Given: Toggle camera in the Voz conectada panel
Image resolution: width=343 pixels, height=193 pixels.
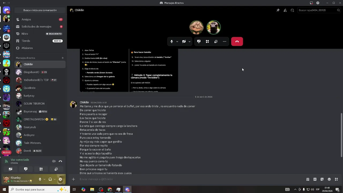Looking at the screenshot, I should [x=10, y=169].
